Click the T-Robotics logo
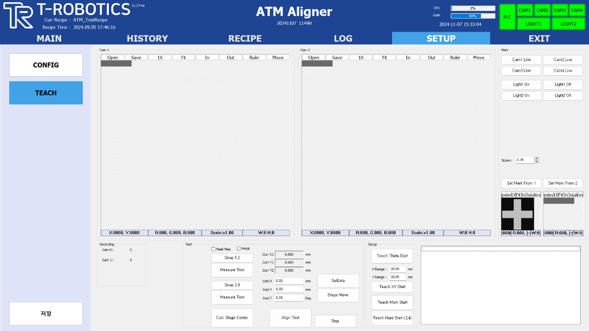 (18, 16)
